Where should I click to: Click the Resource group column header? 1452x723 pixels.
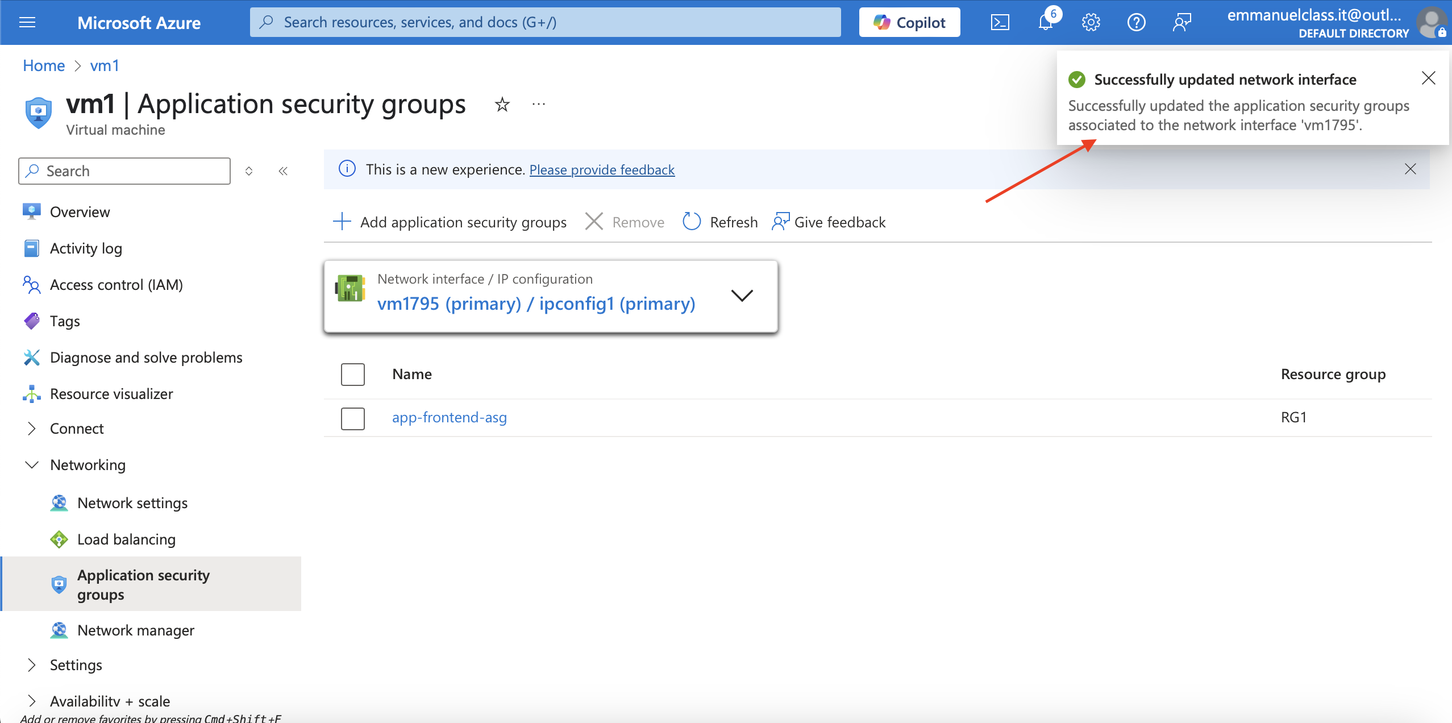pos(1333,374)
